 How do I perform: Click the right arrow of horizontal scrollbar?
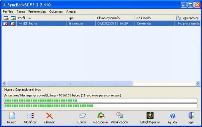pyautogui.click(x=198, y=83)
